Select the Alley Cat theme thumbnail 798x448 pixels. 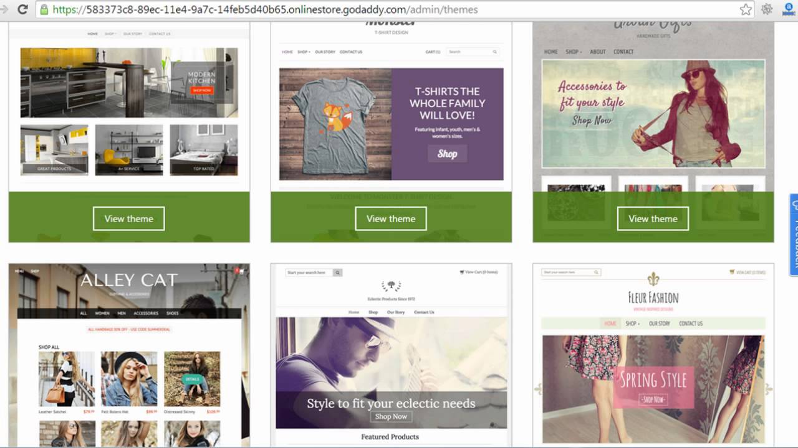129,355
